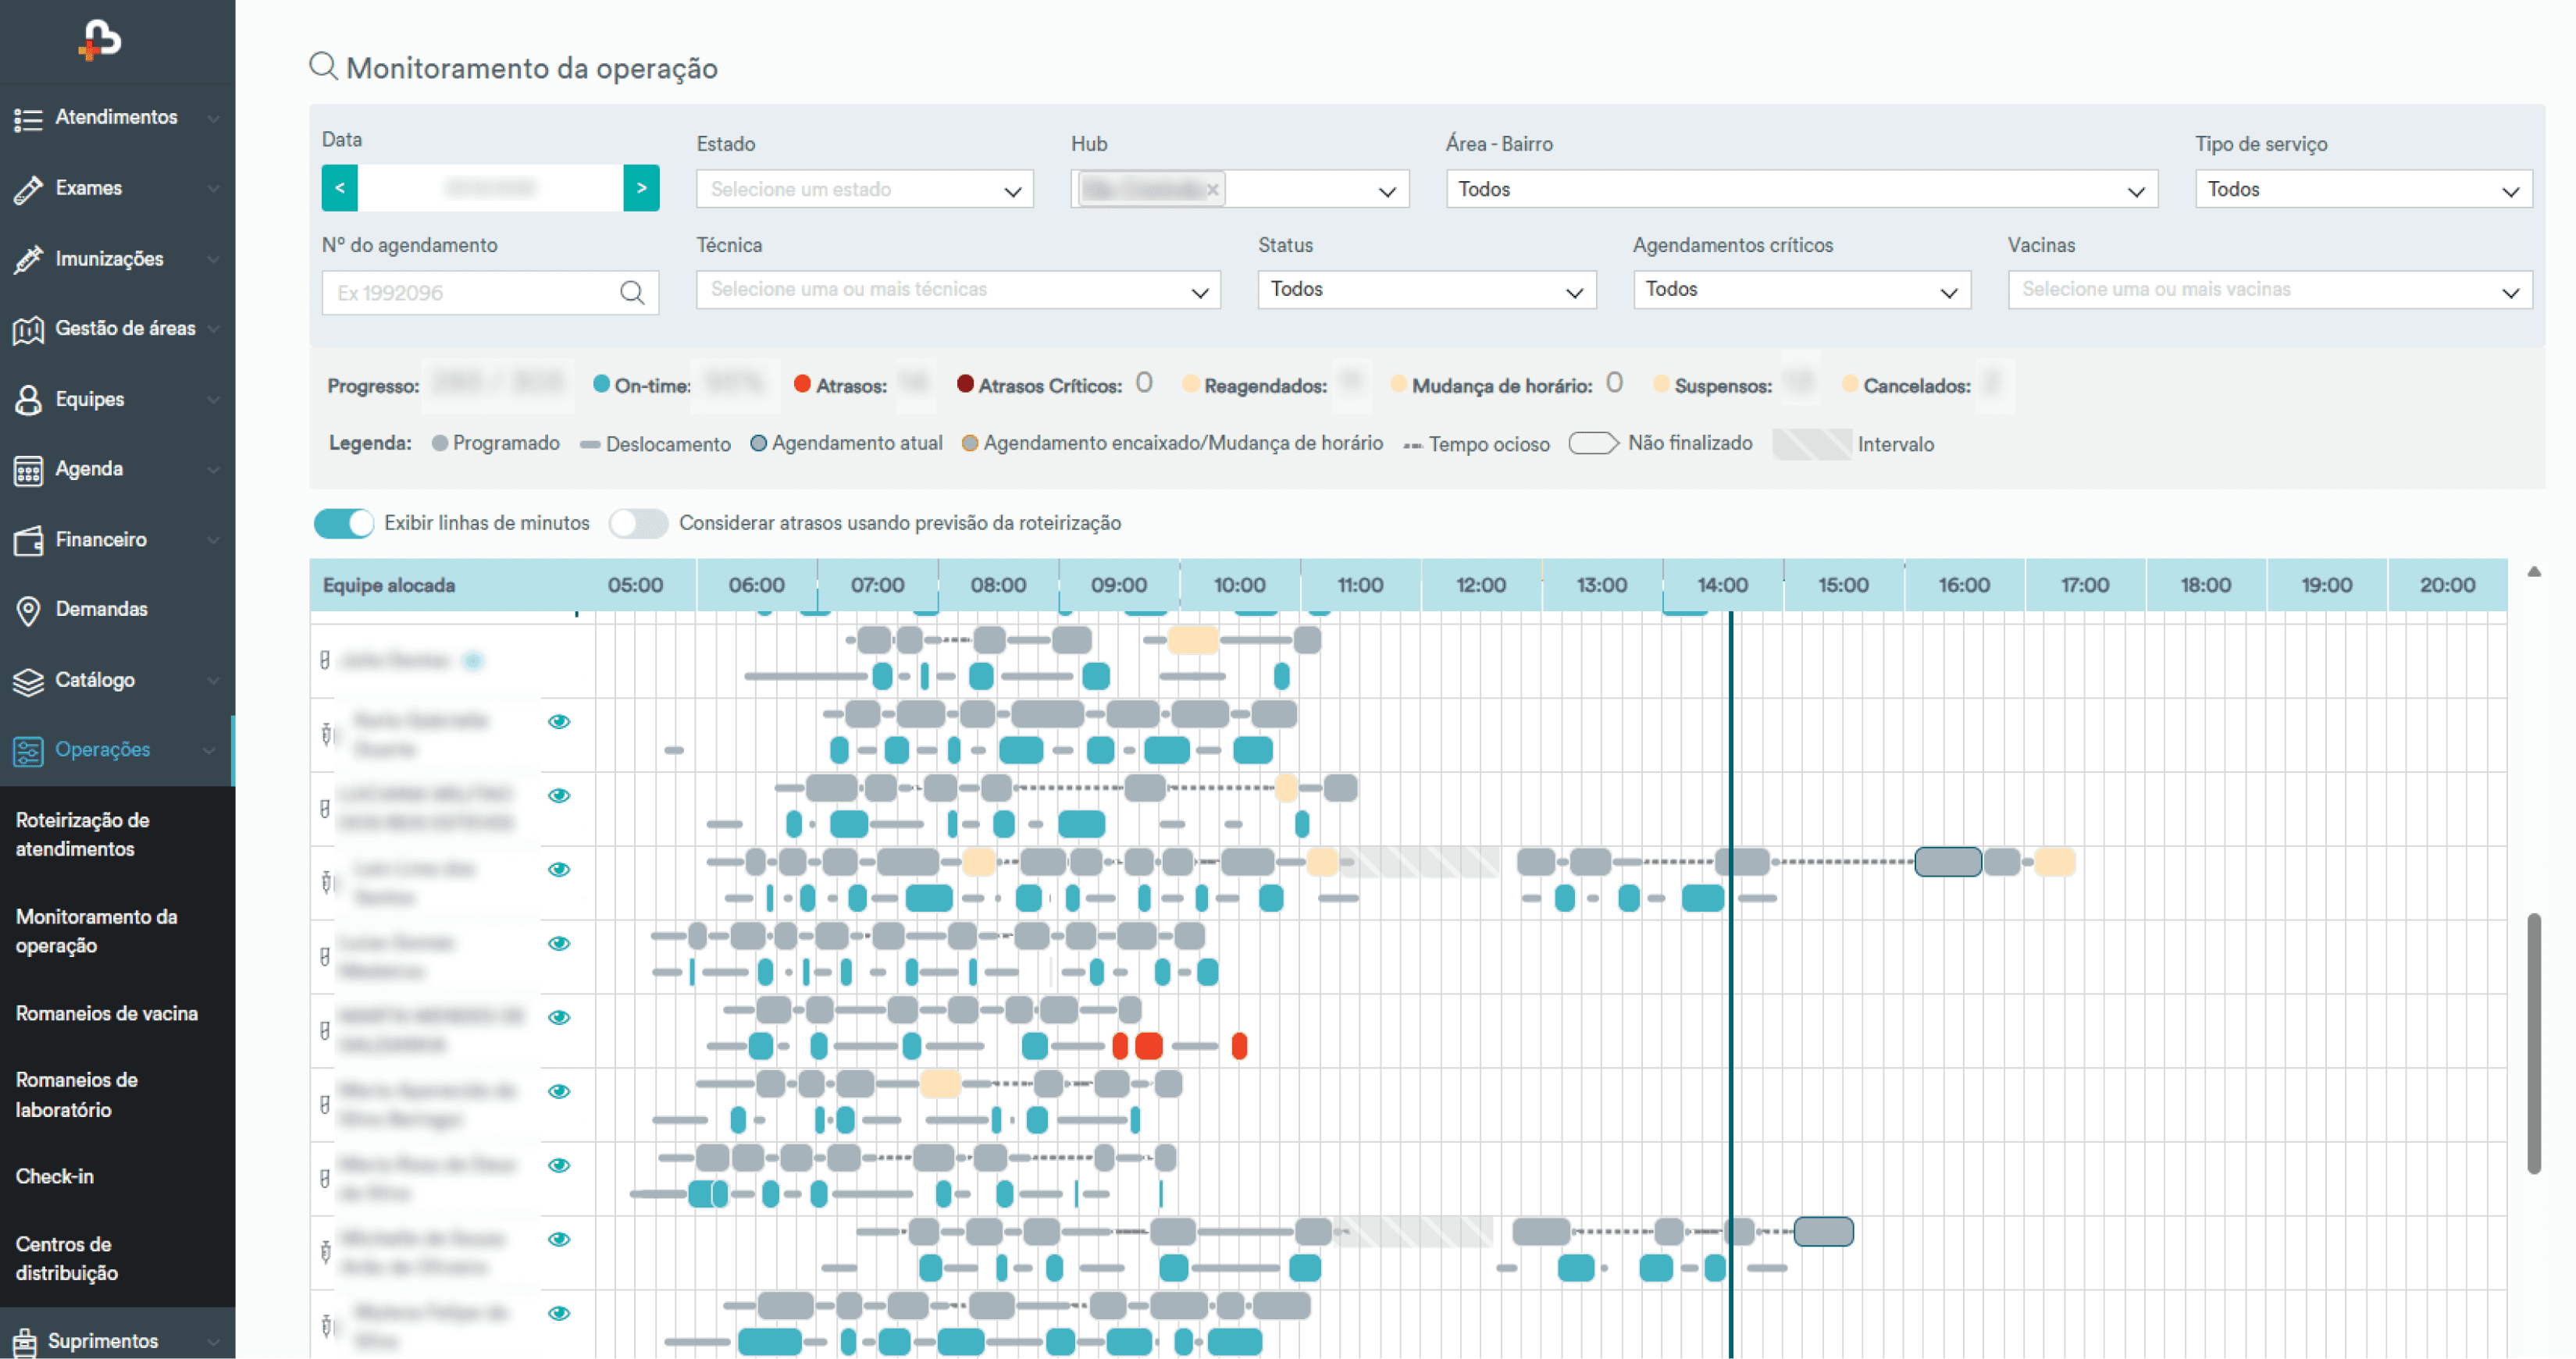Image resolution: width=2576 pixels, height=1359 pixels.
Task: Click the Atendimentos list icon in sidebar
Action: pyautogui.click(x=28, y=119)
